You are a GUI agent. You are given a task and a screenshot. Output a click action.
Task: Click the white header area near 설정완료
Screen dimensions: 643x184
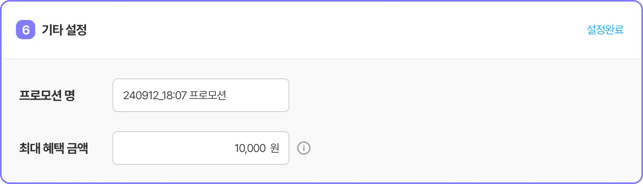(522, 30)
